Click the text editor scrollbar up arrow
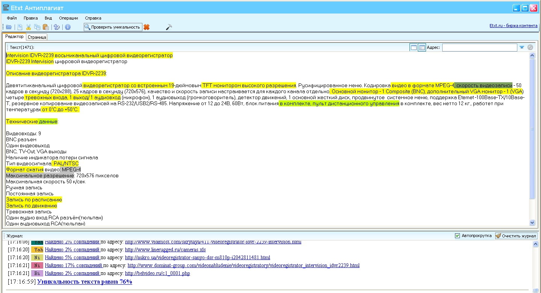This screenshot has height=293, width=541. (x=532, y=56)
